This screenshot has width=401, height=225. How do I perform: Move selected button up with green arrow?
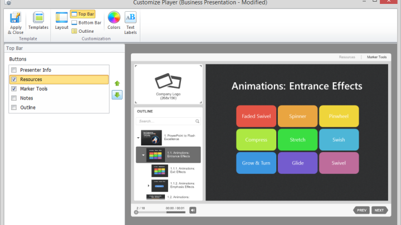117,83
